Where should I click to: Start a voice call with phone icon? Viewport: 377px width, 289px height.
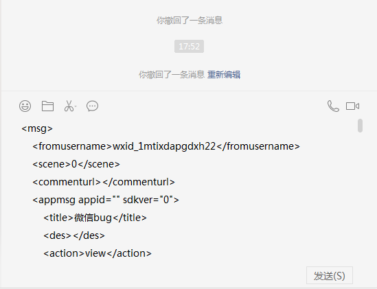(333, 106)
